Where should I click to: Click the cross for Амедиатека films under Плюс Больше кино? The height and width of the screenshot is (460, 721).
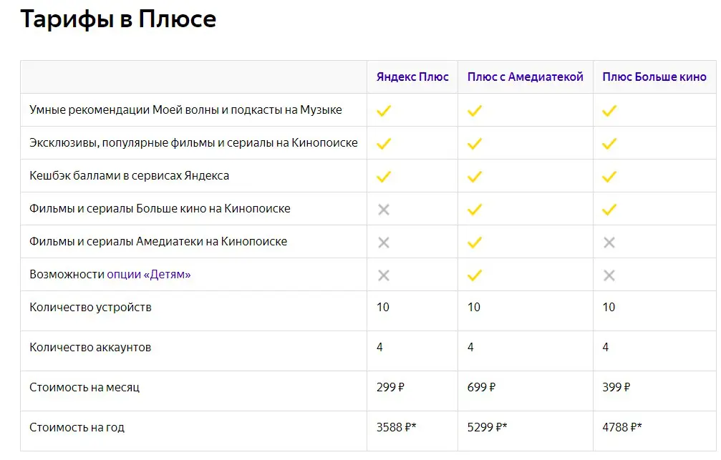pos(609,243)
